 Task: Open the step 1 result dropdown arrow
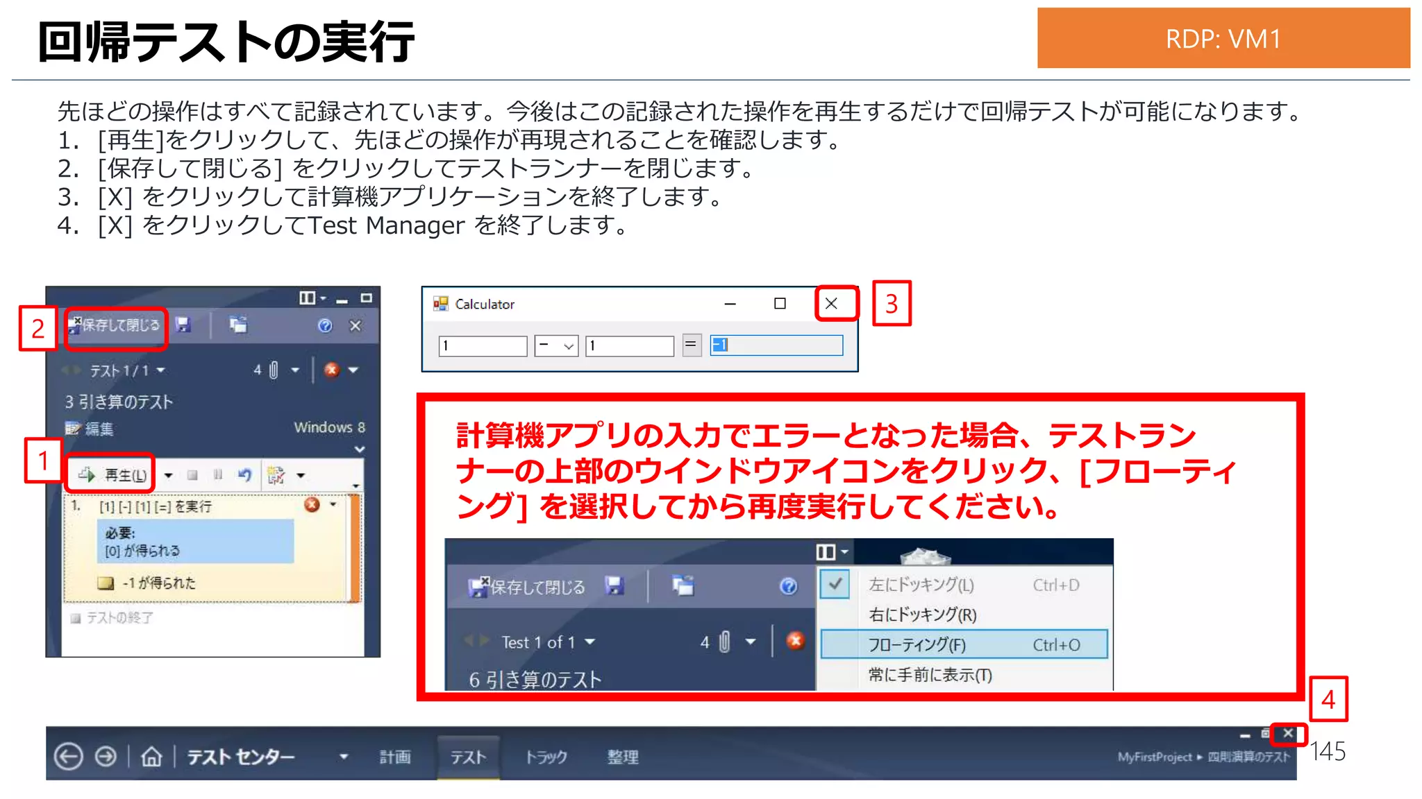click(x=333, y=505)
